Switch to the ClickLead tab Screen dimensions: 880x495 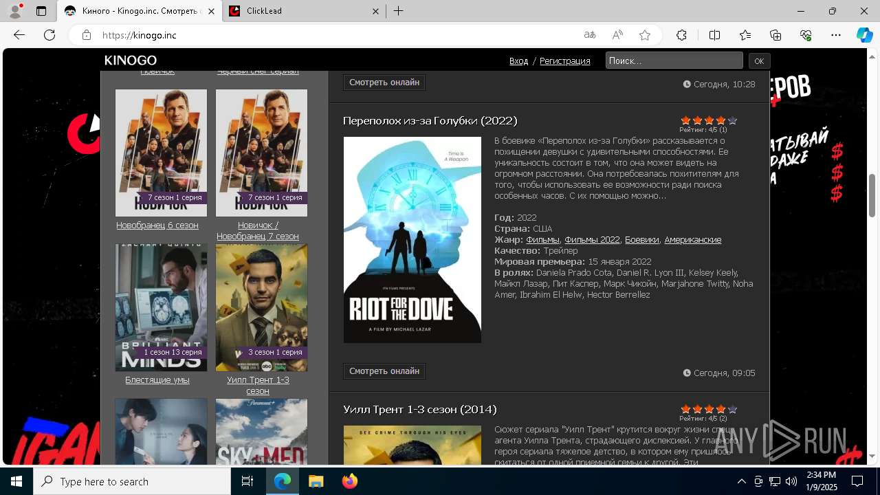[x=306, y=11]
